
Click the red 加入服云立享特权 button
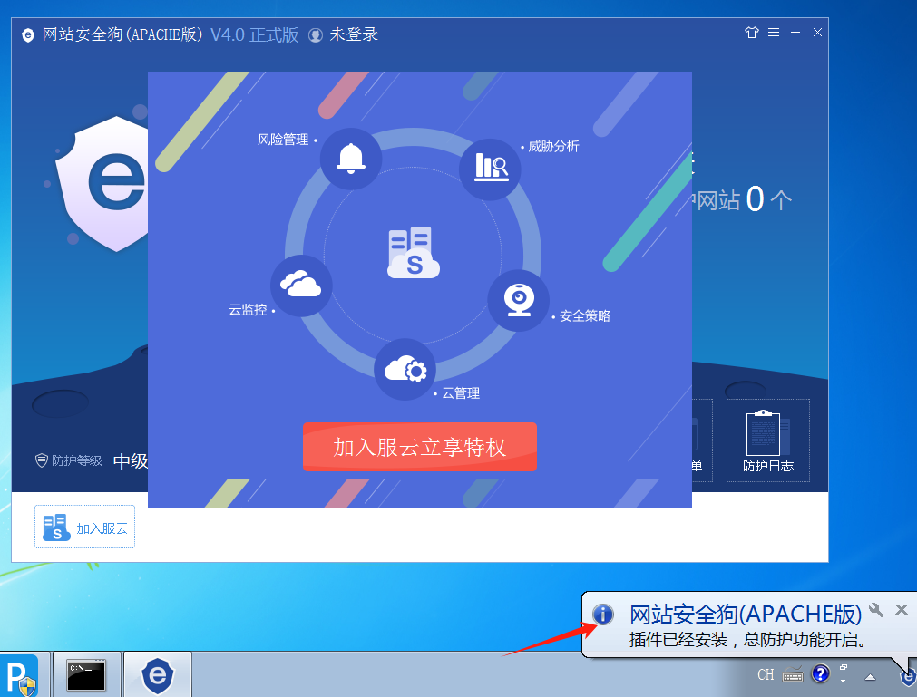419,447
